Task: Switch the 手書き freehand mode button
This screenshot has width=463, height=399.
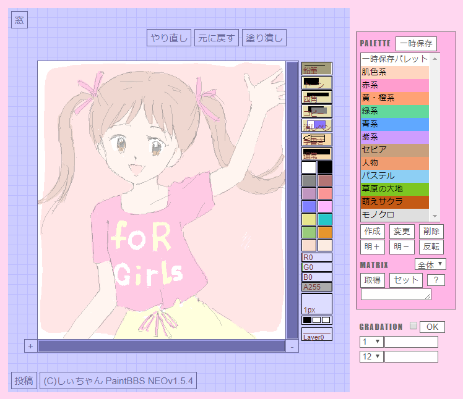Action: click(x=317, y=140)
